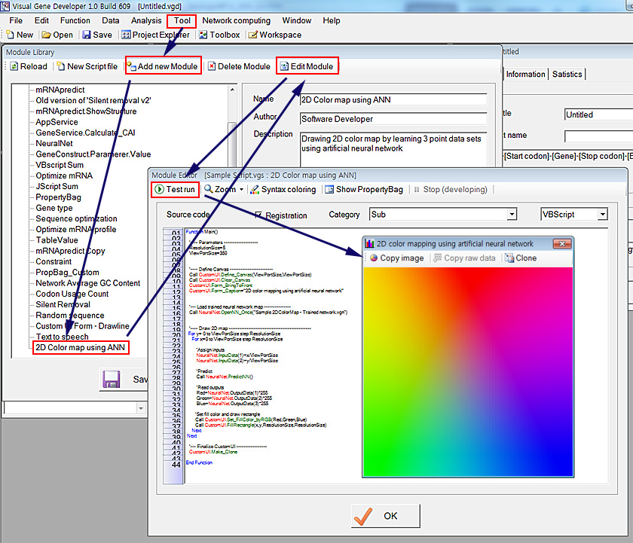Open the Function menu
633x543 pixels.
75,20
